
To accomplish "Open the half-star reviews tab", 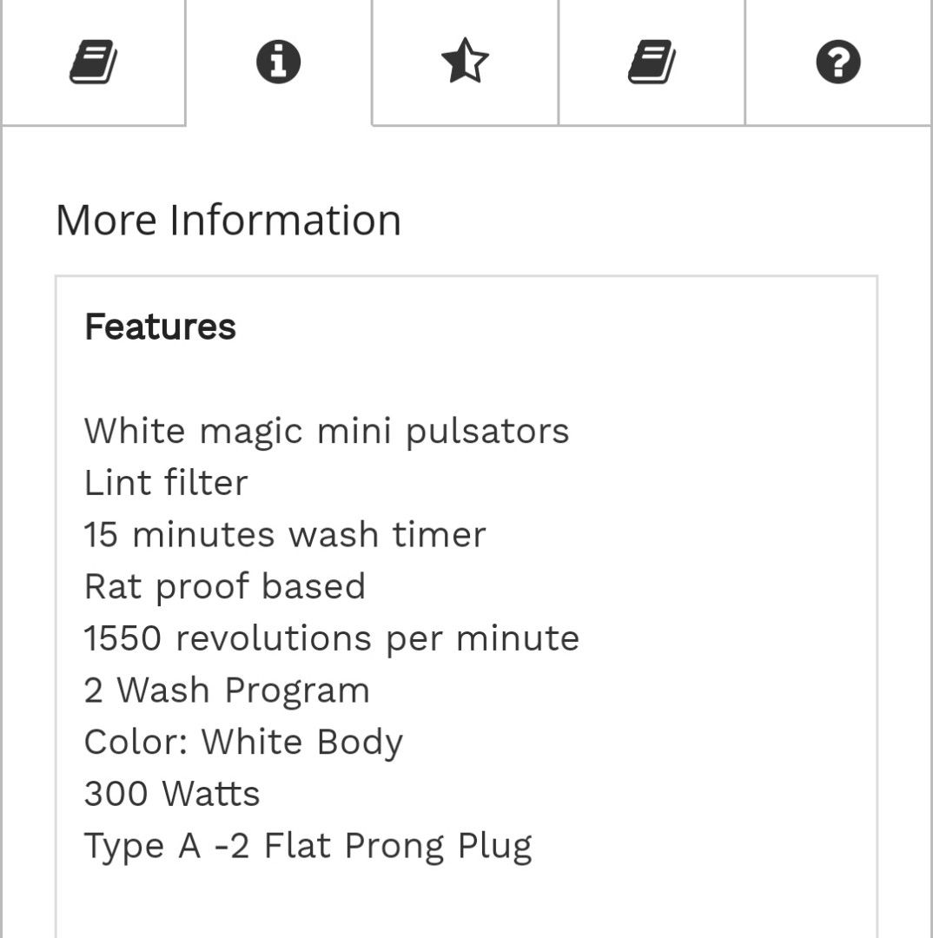I will tap(465, 62).
